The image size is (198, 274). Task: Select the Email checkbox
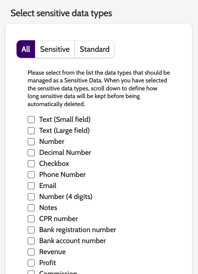click(31, 186)
